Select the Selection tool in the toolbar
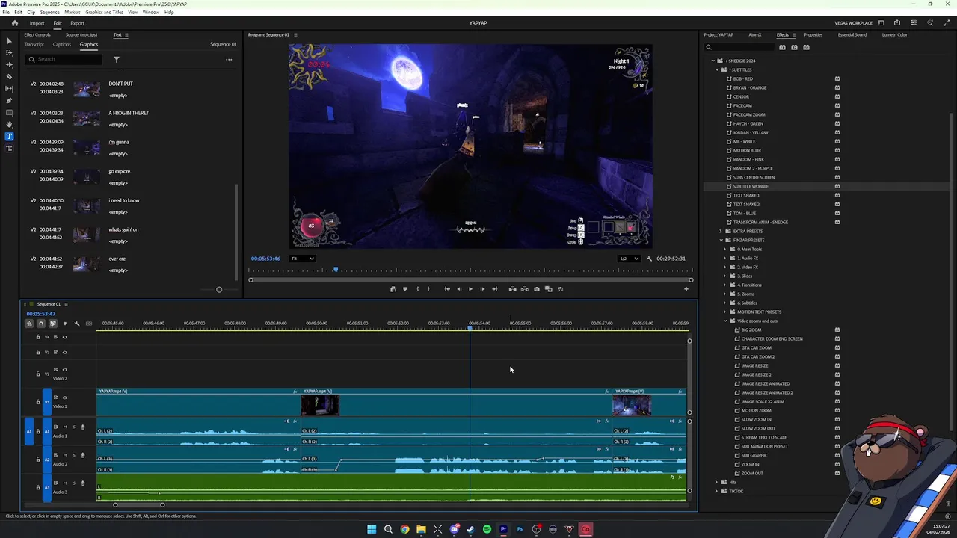This screenshot has height=538, width=957. click(x=9, y=40)
